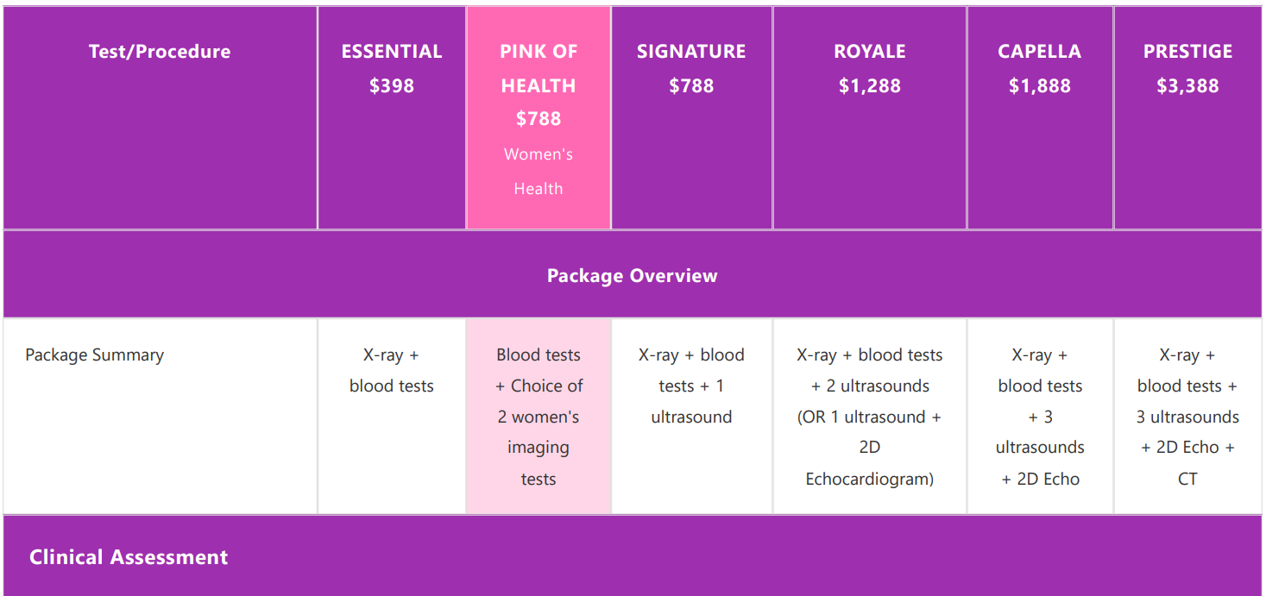
Task: Click the $788 price under Pink of Health
Action: [539, 118]
